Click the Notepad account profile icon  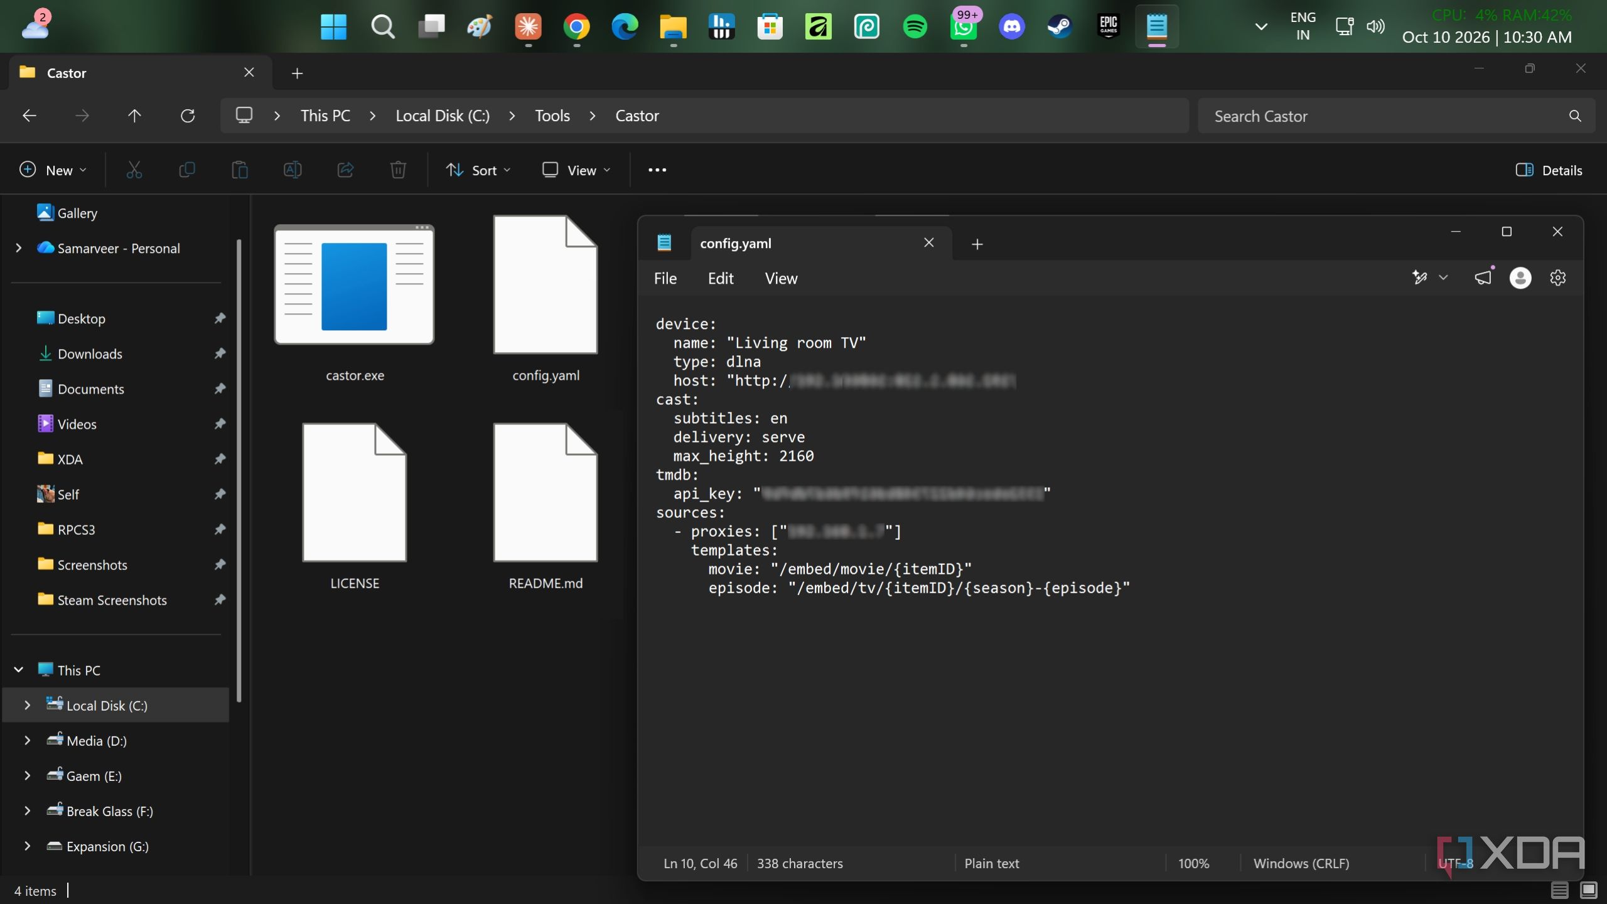pyautogui.click(x=1520, y=277)
